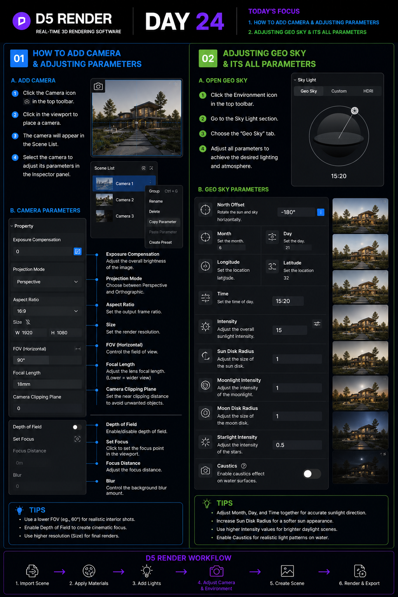Click the Exposure Compensation blue edit icon

tap(78, 251)
